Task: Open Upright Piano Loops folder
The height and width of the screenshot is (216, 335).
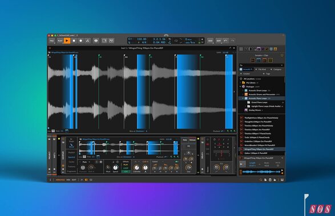Action: pos(261,106)
